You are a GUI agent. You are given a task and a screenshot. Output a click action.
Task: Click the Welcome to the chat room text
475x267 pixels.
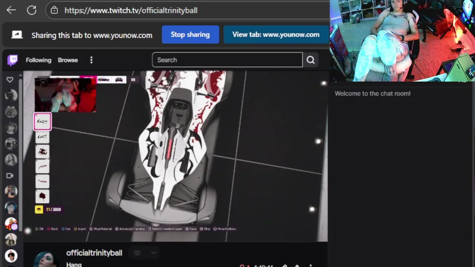373,93
